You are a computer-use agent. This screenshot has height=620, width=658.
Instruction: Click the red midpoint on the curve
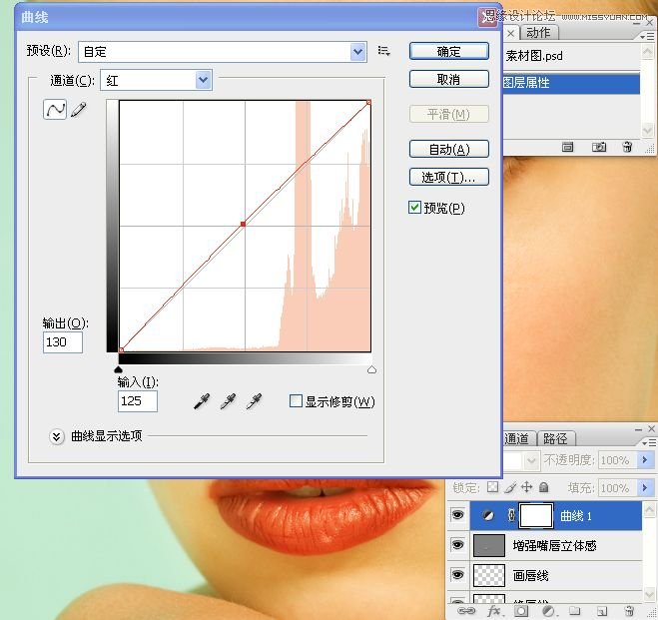point(243,224)
